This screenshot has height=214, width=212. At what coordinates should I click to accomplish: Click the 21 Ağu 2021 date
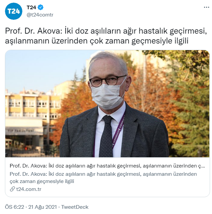(x=42, y=207)
